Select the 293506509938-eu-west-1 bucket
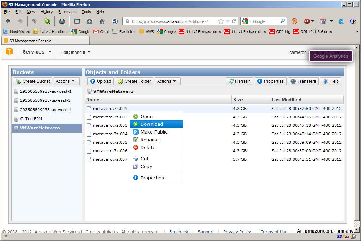 (47, 91)
